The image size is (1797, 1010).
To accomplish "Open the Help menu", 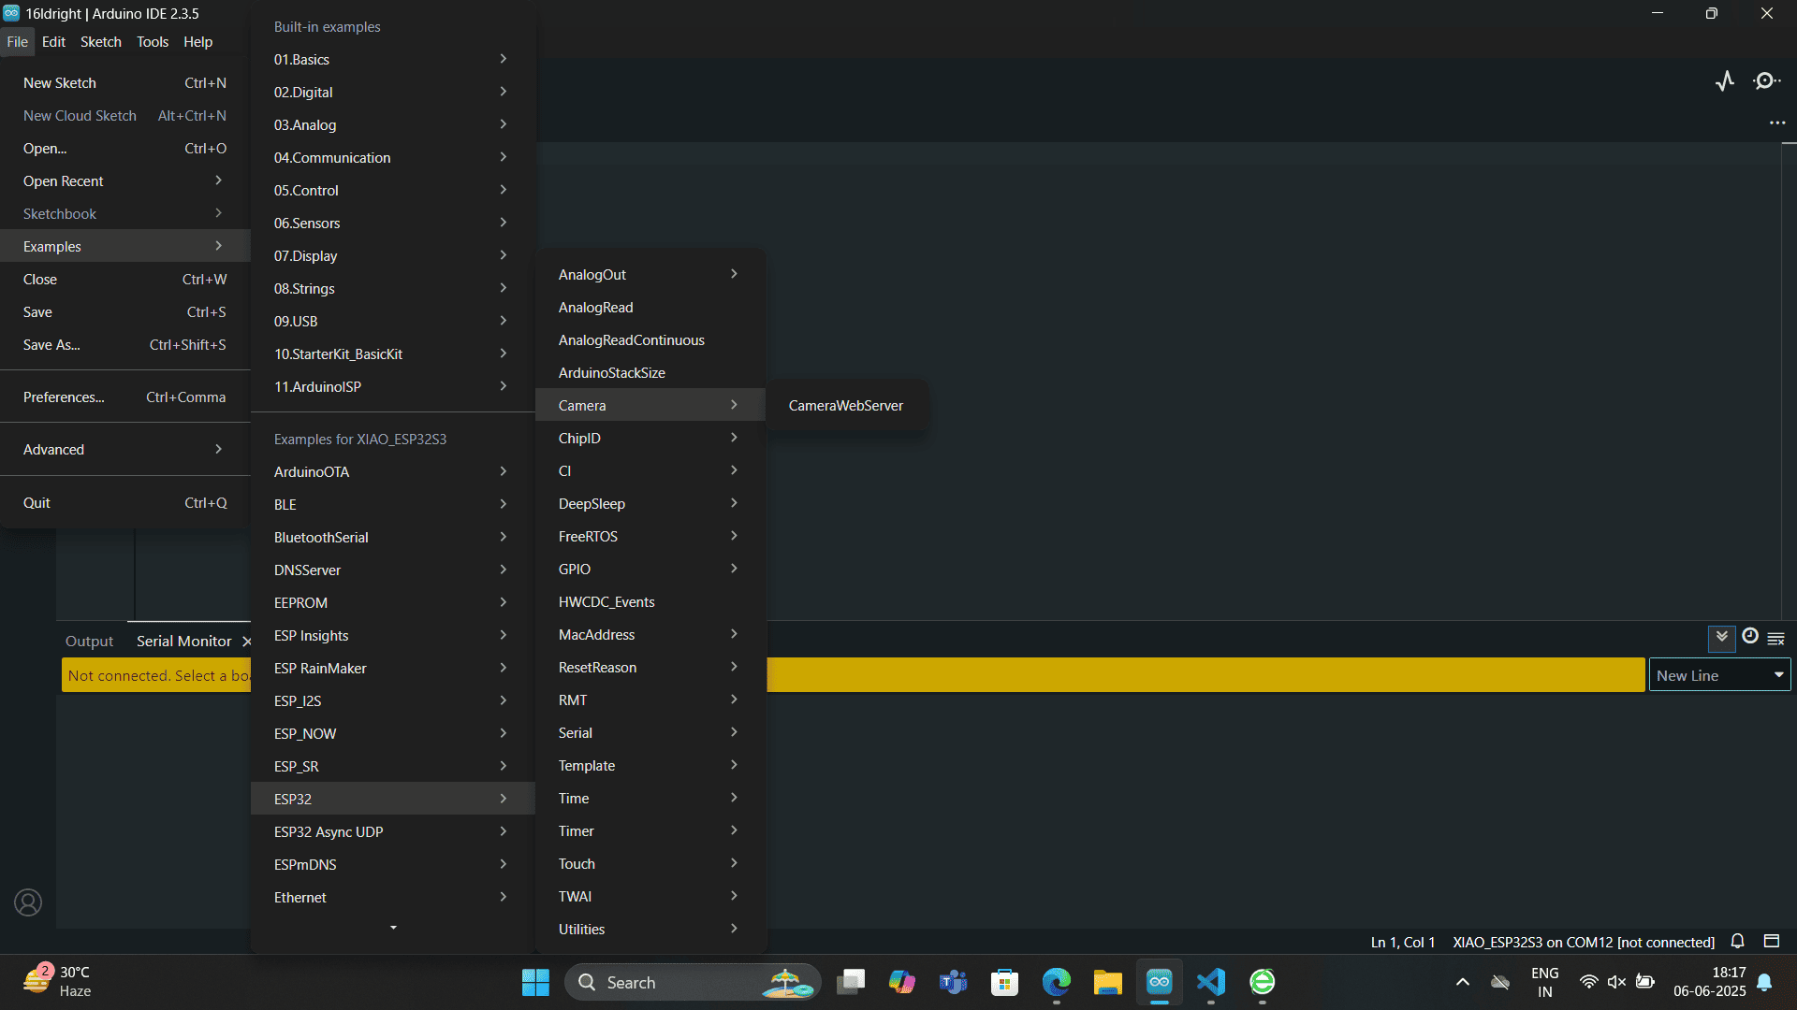I will [197, 42].
